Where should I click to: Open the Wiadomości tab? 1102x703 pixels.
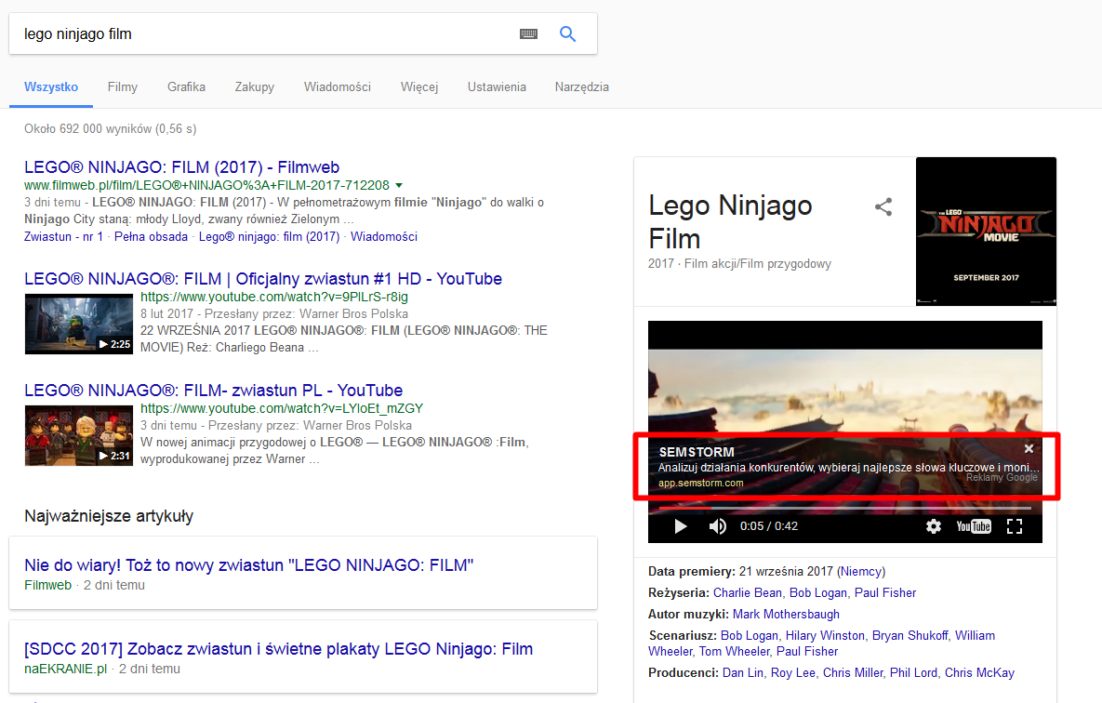[x=338, y=87]
